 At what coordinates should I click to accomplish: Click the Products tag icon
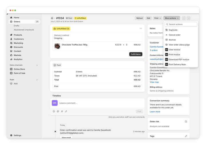pos(11,35)
